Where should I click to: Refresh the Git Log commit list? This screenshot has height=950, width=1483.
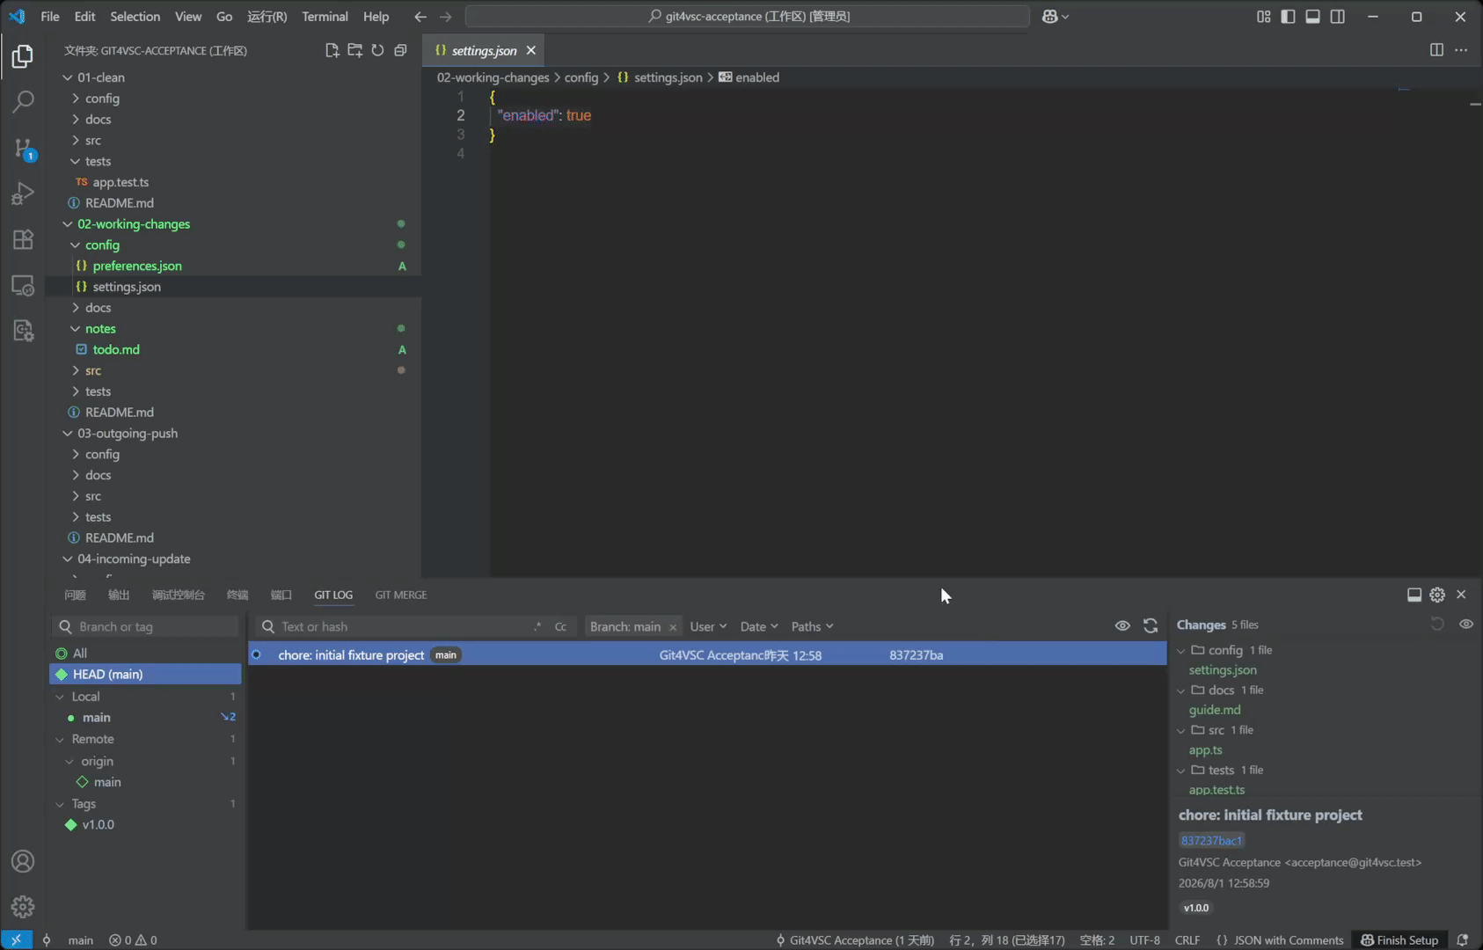point(1151,625)
